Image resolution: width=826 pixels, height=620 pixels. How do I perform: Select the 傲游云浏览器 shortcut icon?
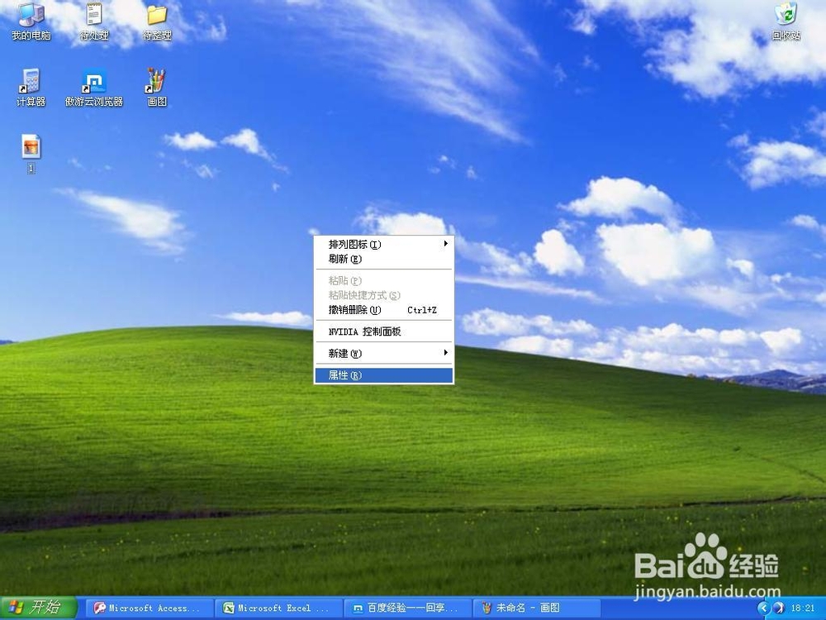click(94, 88)
